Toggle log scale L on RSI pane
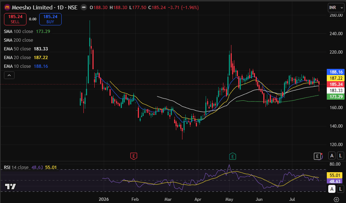 tap(341, 189)
